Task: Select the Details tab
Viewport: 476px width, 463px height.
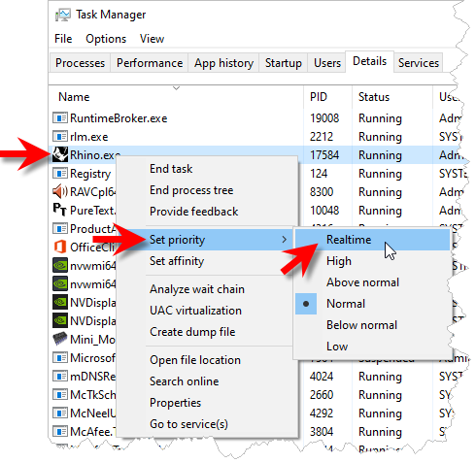Action: pos(369,61)
